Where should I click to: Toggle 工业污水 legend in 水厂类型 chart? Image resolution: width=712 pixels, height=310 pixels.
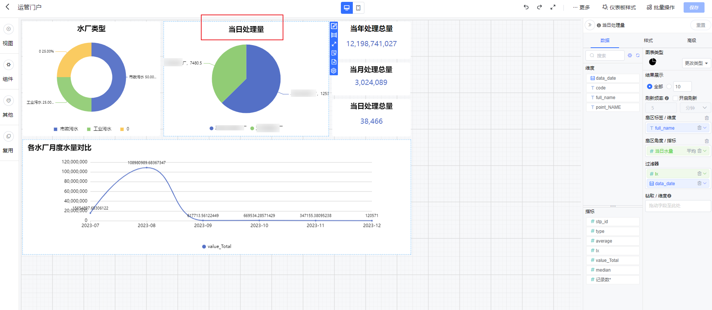click(99, 129)
